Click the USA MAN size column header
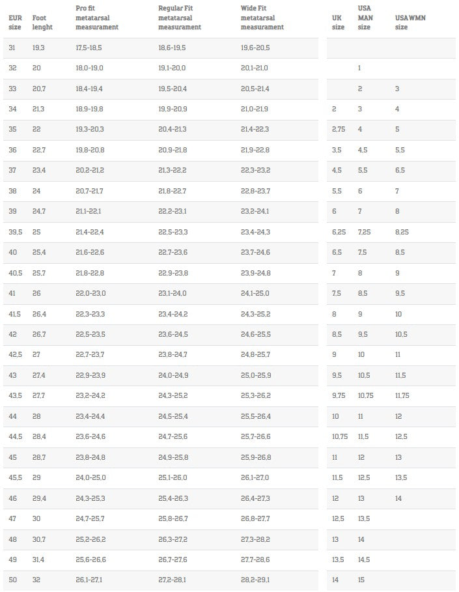Viewport: 459px width, 592px height. (364, 18)
